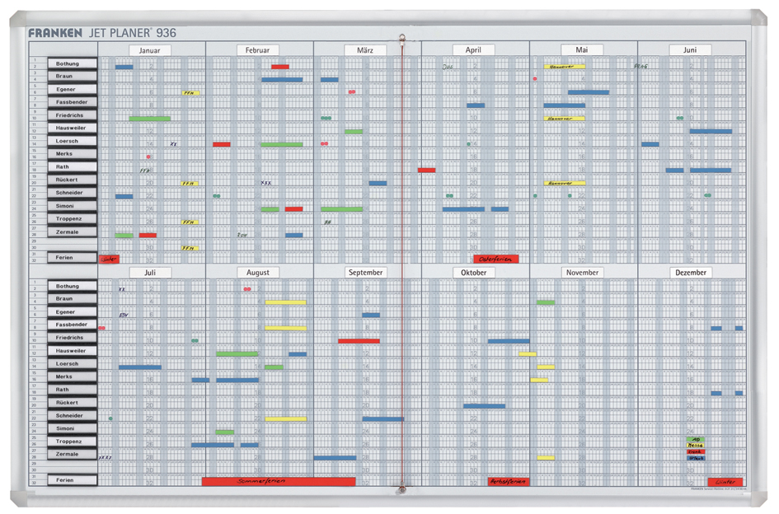Screen dimensions: 779x514
Task: Select the September month label
Action: (365, 272)
